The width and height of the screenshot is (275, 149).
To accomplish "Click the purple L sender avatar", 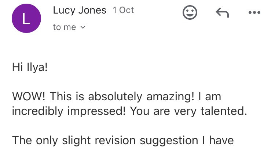I will 25,20.
